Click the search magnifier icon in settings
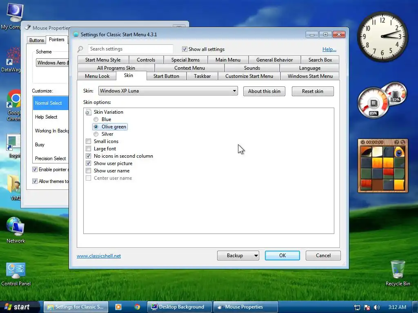The image size is (418, 313). (x=80, y=49)
